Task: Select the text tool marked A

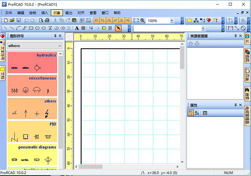Action: point(77,28)
